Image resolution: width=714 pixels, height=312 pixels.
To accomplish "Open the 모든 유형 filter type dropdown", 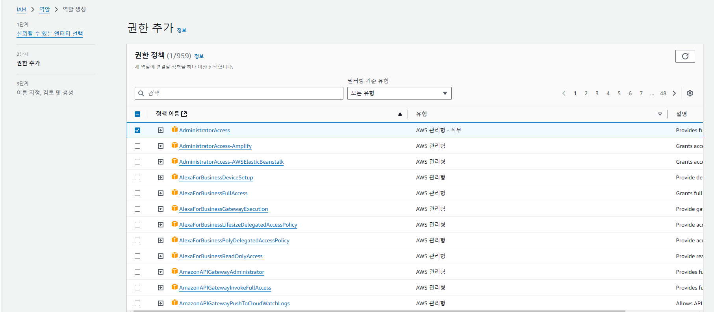I will (399, 93).
